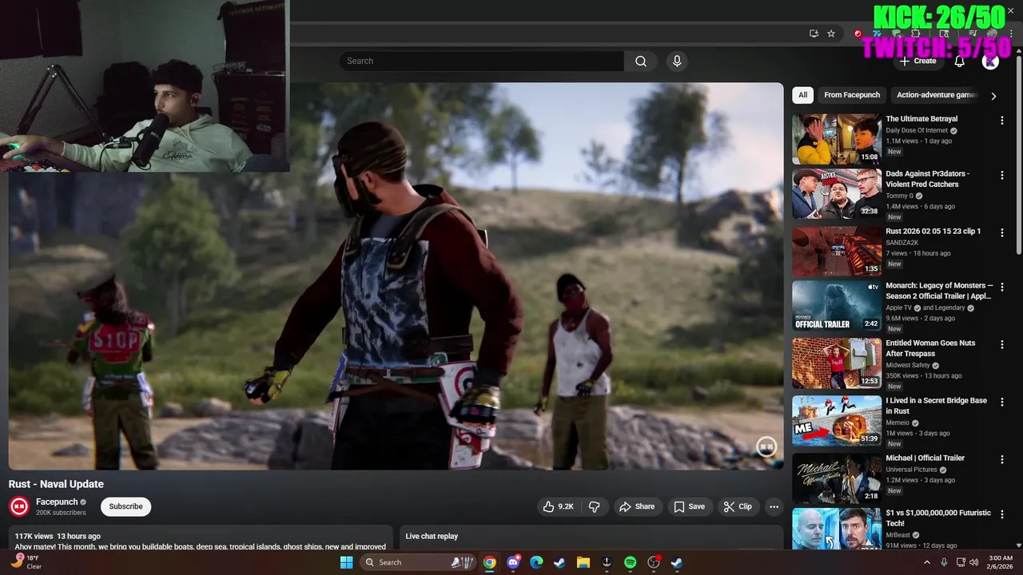Open Dads Against Pr3dators video thumbnail
This screenshot has height=575, width=1023.
click(837, 193)
